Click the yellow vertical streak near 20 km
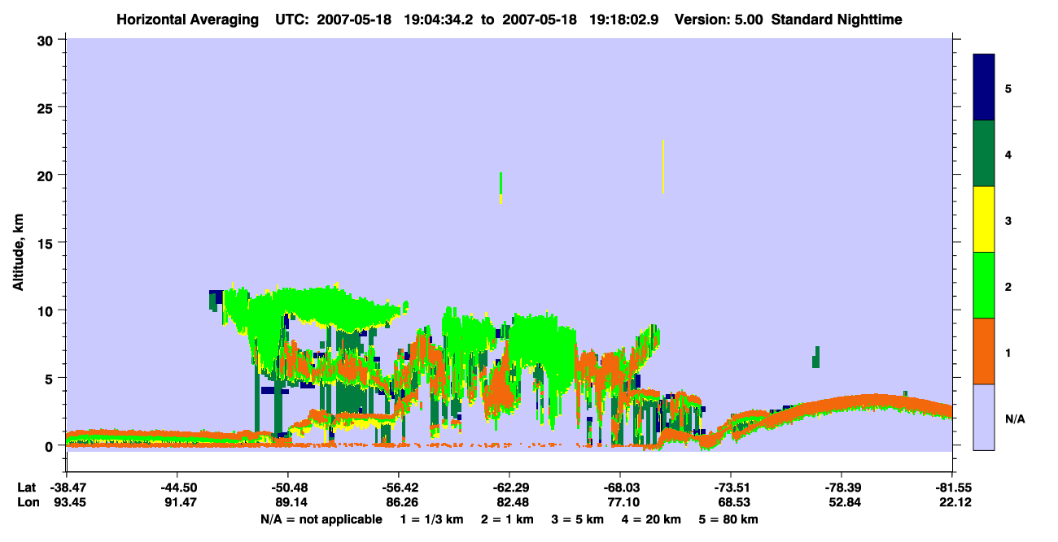 point(663,167)
